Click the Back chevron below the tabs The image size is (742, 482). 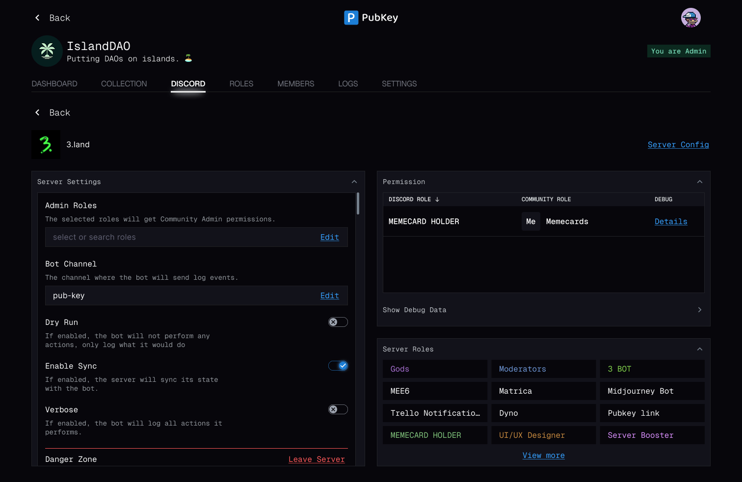[x=37, y=112]
